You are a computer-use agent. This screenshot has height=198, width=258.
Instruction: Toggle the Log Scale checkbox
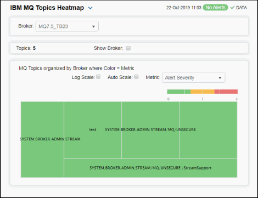pos(98,77)
